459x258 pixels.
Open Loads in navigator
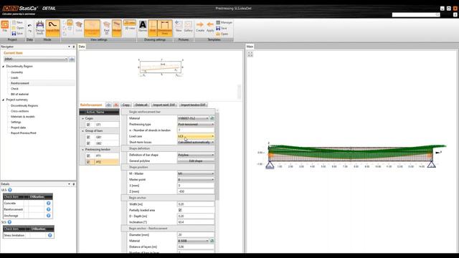click(14, 78)
